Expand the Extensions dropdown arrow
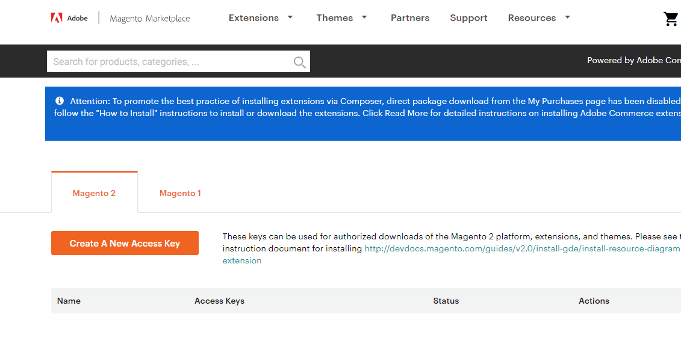681x341 pixels. coord(290,17)
